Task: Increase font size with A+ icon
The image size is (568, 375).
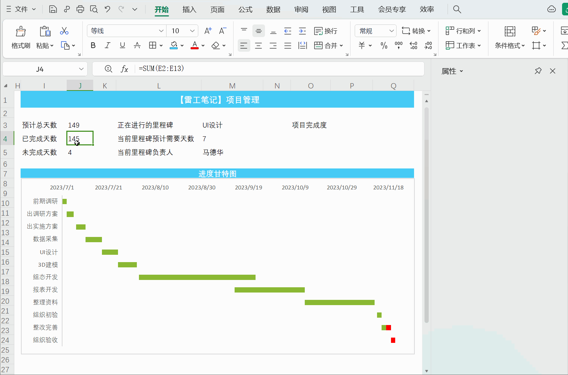Action: point(208,31)
